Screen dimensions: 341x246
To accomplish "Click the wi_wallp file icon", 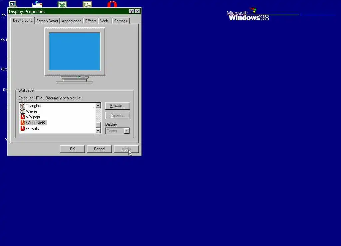I will click(x=23, y=128).
